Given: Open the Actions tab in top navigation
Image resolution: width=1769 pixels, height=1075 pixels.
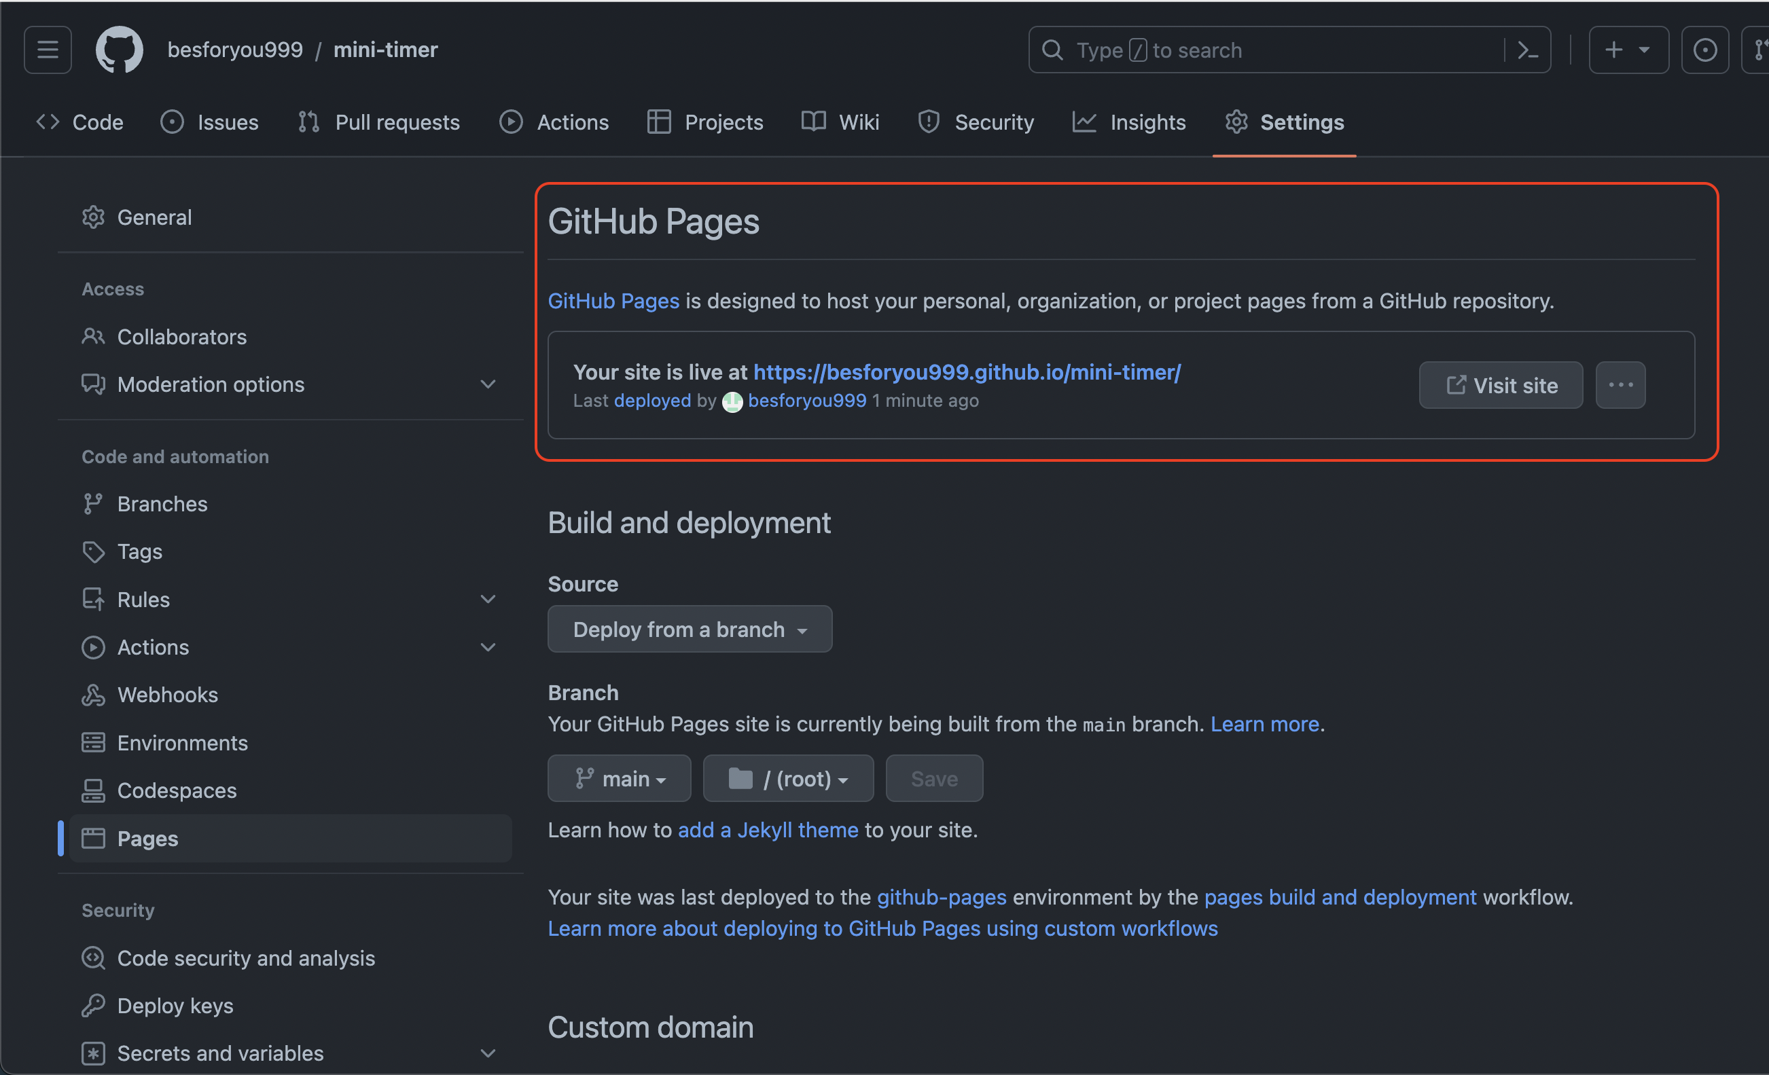Looking at the screenshot, I should pyautogui.click(x=554, y=122).
